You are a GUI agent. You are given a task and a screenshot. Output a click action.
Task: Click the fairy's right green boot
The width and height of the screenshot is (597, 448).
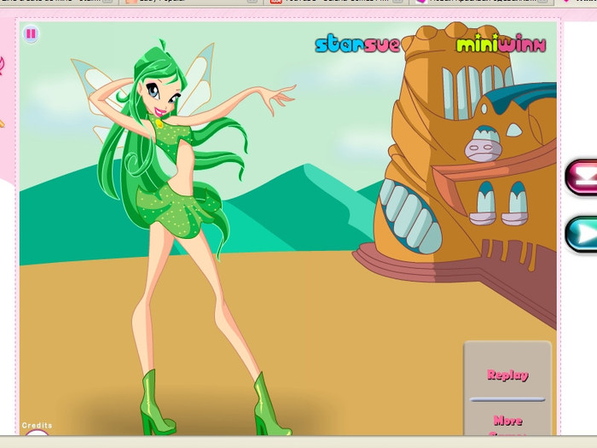pyautogui.click(x=270, y=410)
